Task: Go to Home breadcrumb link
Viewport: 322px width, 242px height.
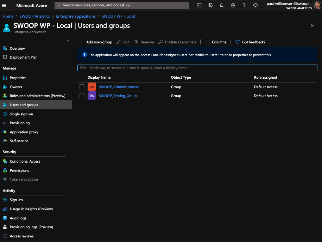Action: pos(8,16)
